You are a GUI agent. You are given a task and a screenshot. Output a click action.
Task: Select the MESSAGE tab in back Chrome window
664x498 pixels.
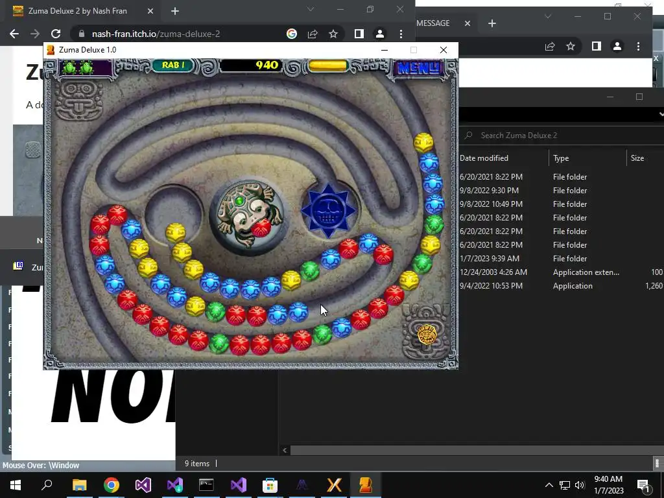(x=433, y=23)
